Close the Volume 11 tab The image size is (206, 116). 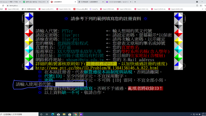tap(20, 2)
